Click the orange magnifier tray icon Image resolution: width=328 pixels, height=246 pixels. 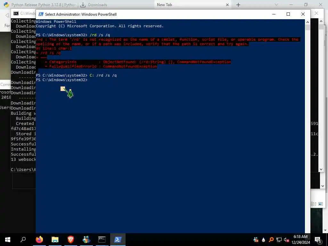(x=271, y=240)
